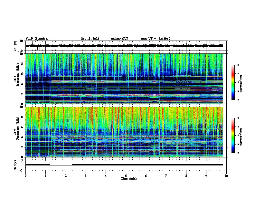The height and width of the screenshot is (197, 255).
Task: Click the time axis tick label '1'
Action: (x=45, y=176)
